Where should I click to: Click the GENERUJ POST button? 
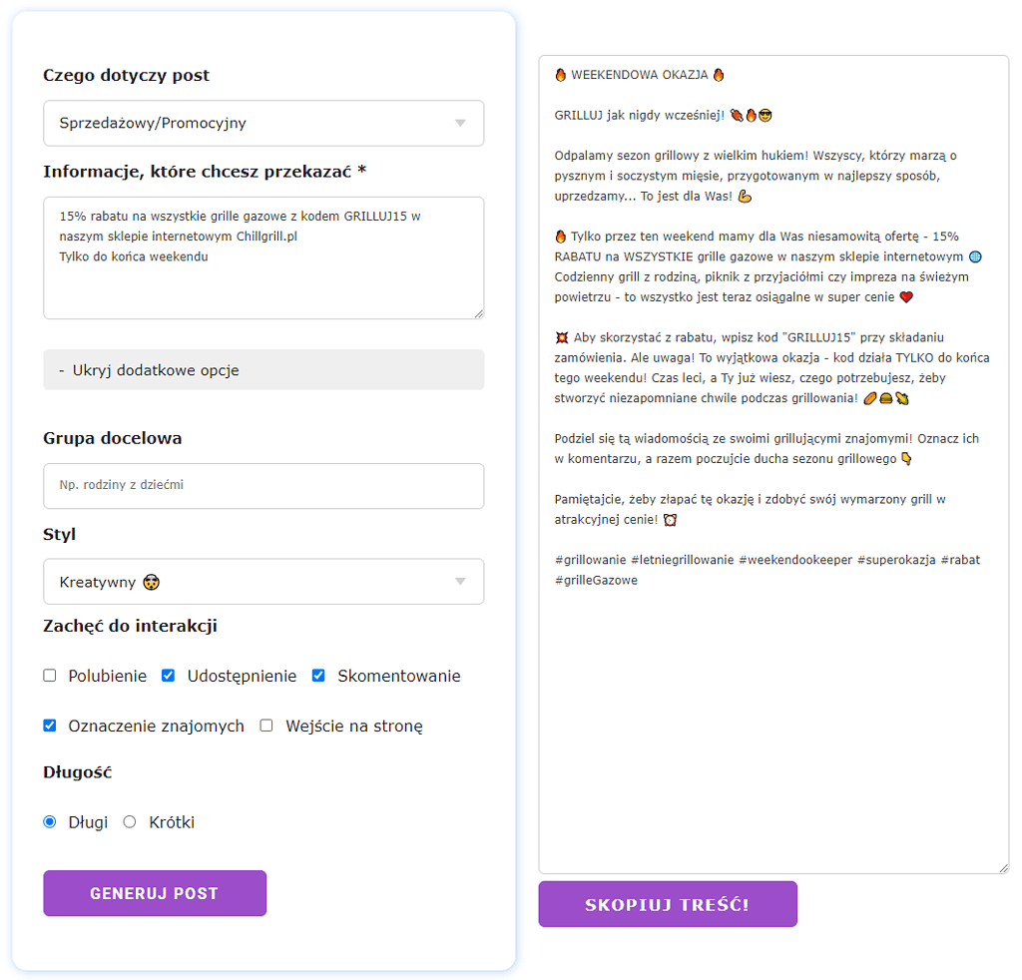point(155,893)
